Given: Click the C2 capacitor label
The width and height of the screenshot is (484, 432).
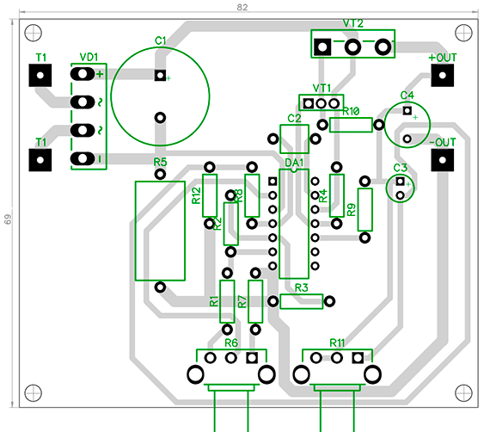Looking at the screenshot, I should (x=294, y=119).
